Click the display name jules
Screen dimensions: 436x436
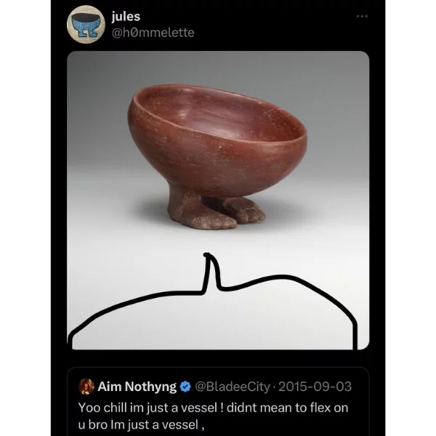coord(126,17)
